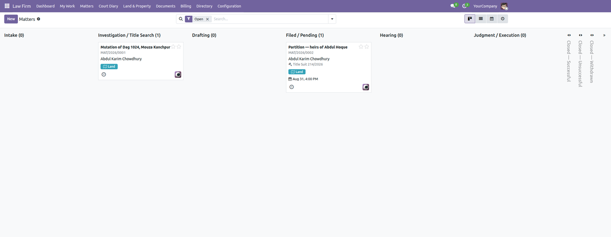Image resolution: width=611 pixels, height=237 pixels.
Task: Click activity clock on Mutation of Dag card
Action: 103,74
